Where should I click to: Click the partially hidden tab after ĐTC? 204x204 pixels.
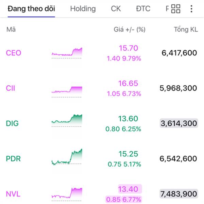click(167, 9)
